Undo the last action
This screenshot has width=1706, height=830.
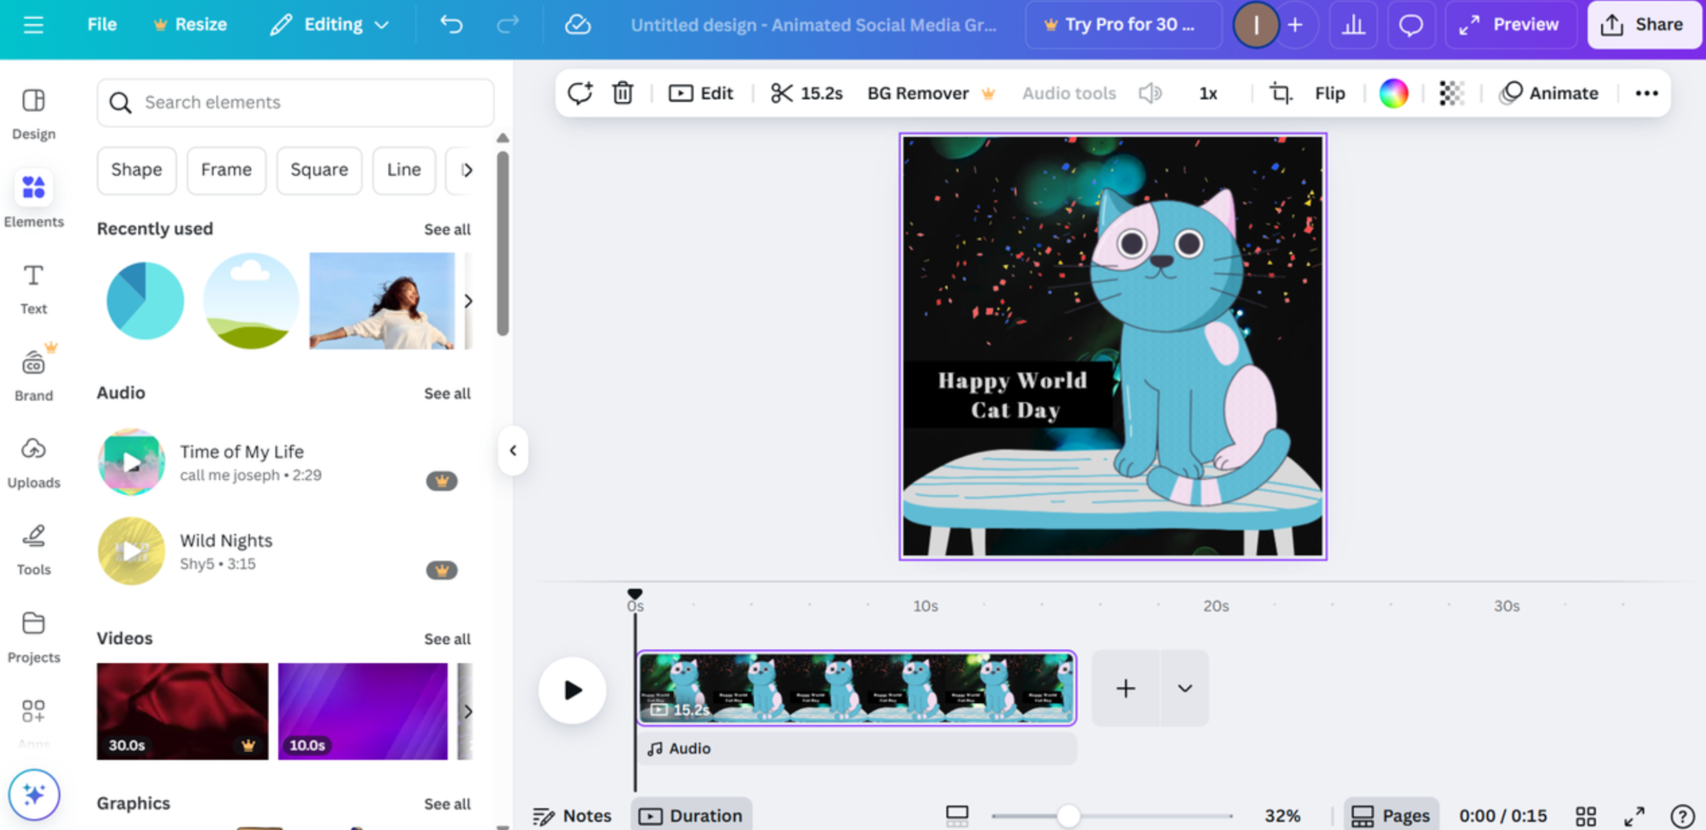(x=451, y=25)
